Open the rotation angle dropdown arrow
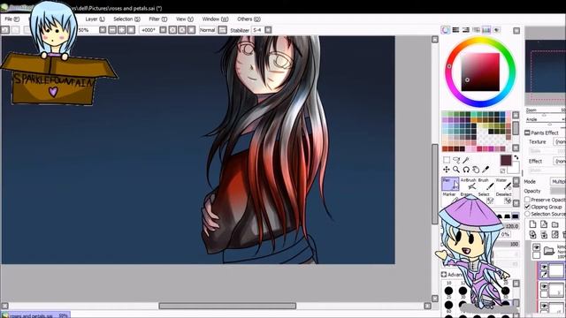 (x=163, y=30)
